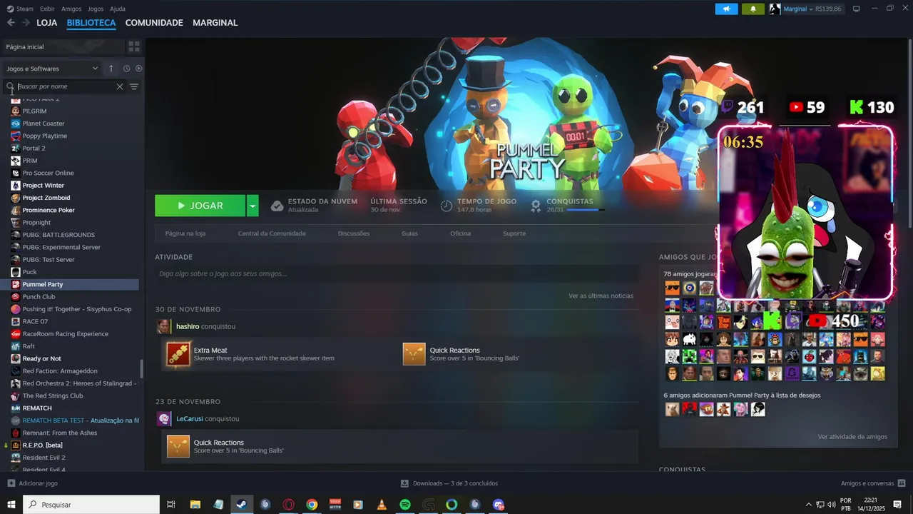The height and width of the screenshot is (514, 913).
Task: Click the Windows Pesquisar search box
Action: coord(91,505)
